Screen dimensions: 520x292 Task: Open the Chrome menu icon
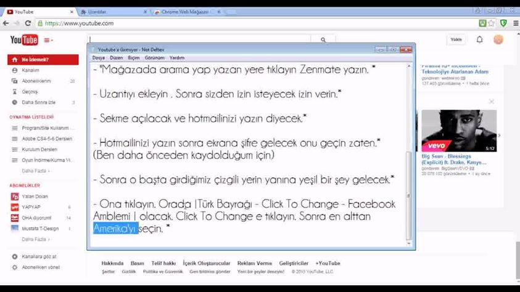tap(516, 23)
